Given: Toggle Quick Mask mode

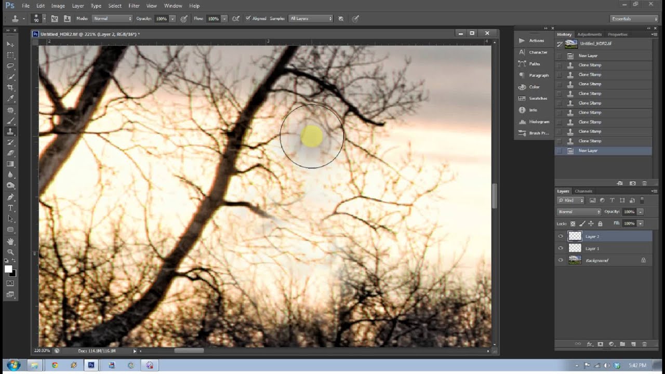Looking at the screenshot, I should pyautogui.click(x=10, y=284).
